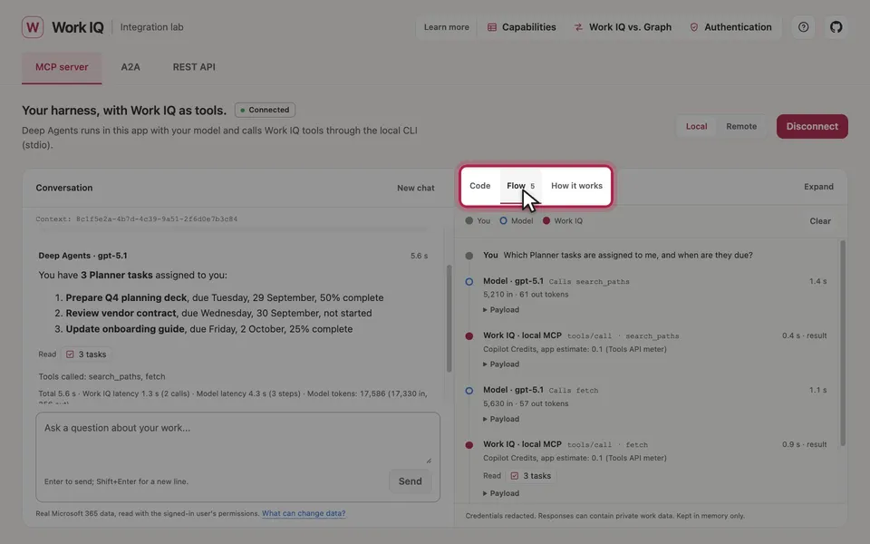Image resolution: width=870 pixels, height=544 pixels.
Task: Open the Capabilities page
Action: click(522, 27)
